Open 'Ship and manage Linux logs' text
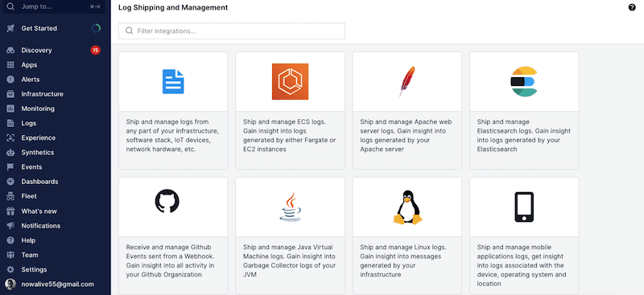 403,261
